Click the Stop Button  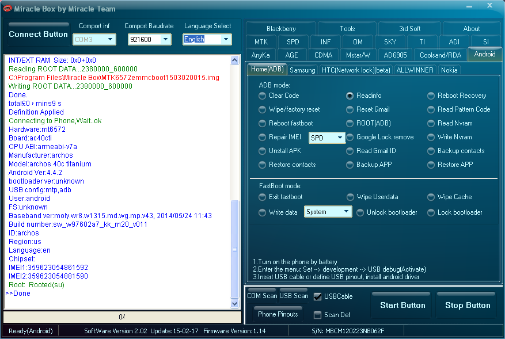pyautogui.click(x=468, y=305)
